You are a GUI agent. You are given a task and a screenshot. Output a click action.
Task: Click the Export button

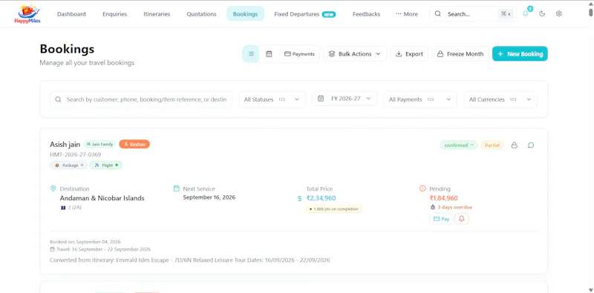pos(409,53)
